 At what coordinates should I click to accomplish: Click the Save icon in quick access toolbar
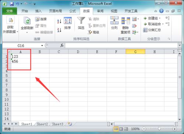[12, 4]
